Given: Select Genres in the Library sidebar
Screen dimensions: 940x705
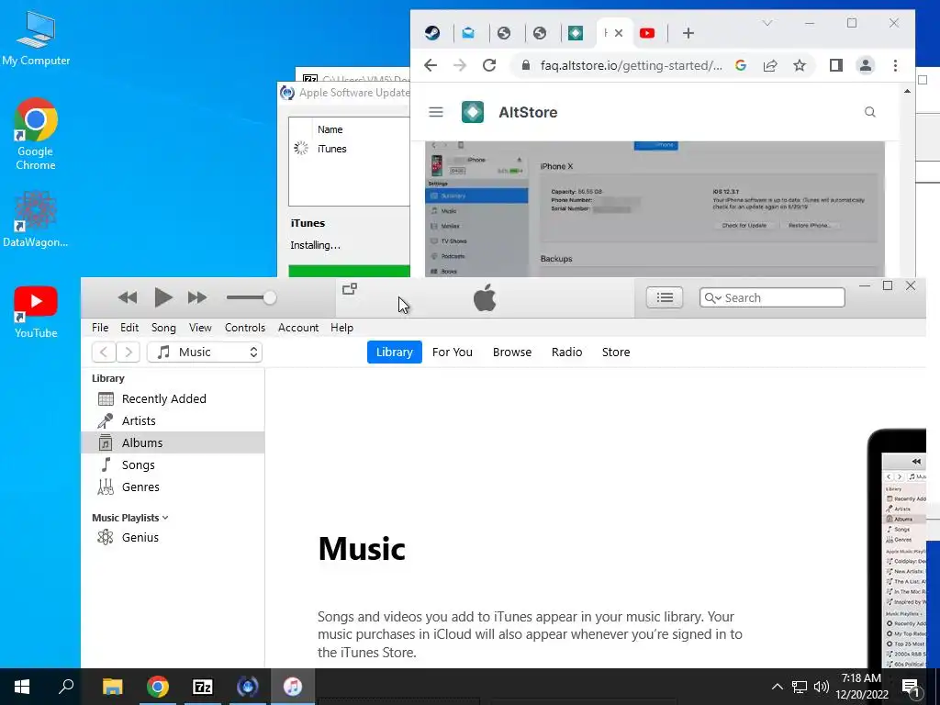Looking at the screenshot, I should click(x=173, y=487).
